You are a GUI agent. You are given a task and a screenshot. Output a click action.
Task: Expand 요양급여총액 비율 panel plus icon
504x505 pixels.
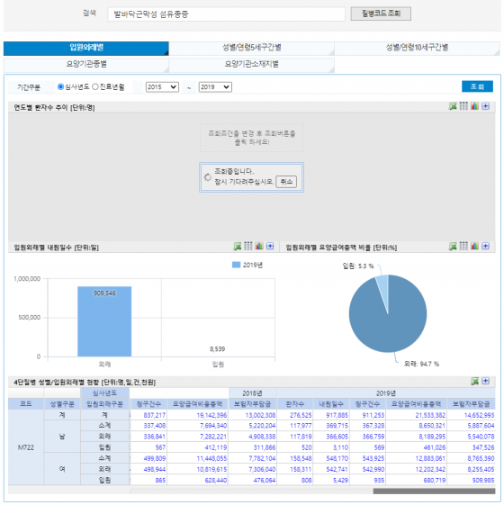486,246
